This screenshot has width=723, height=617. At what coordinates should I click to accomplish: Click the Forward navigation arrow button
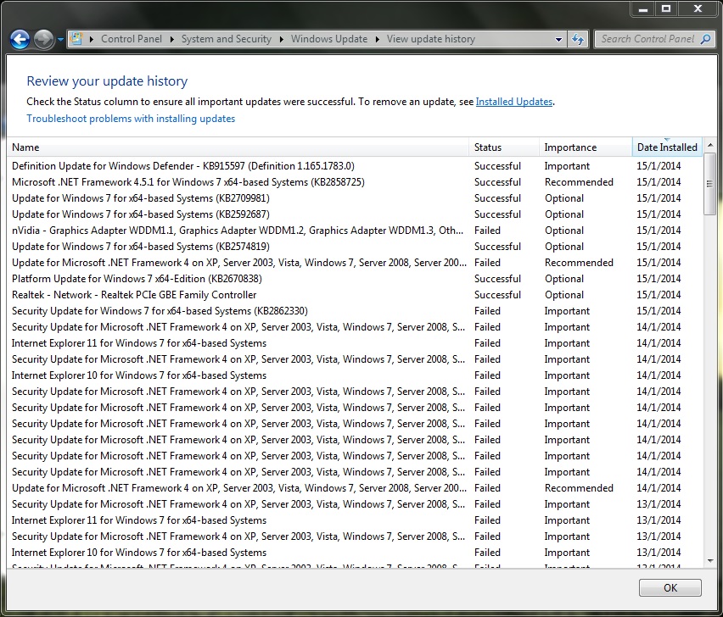pos(44,39)
